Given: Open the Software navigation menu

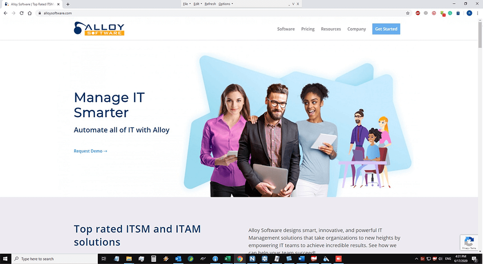Looking at the screenshot, I should (x=286, y=29).
